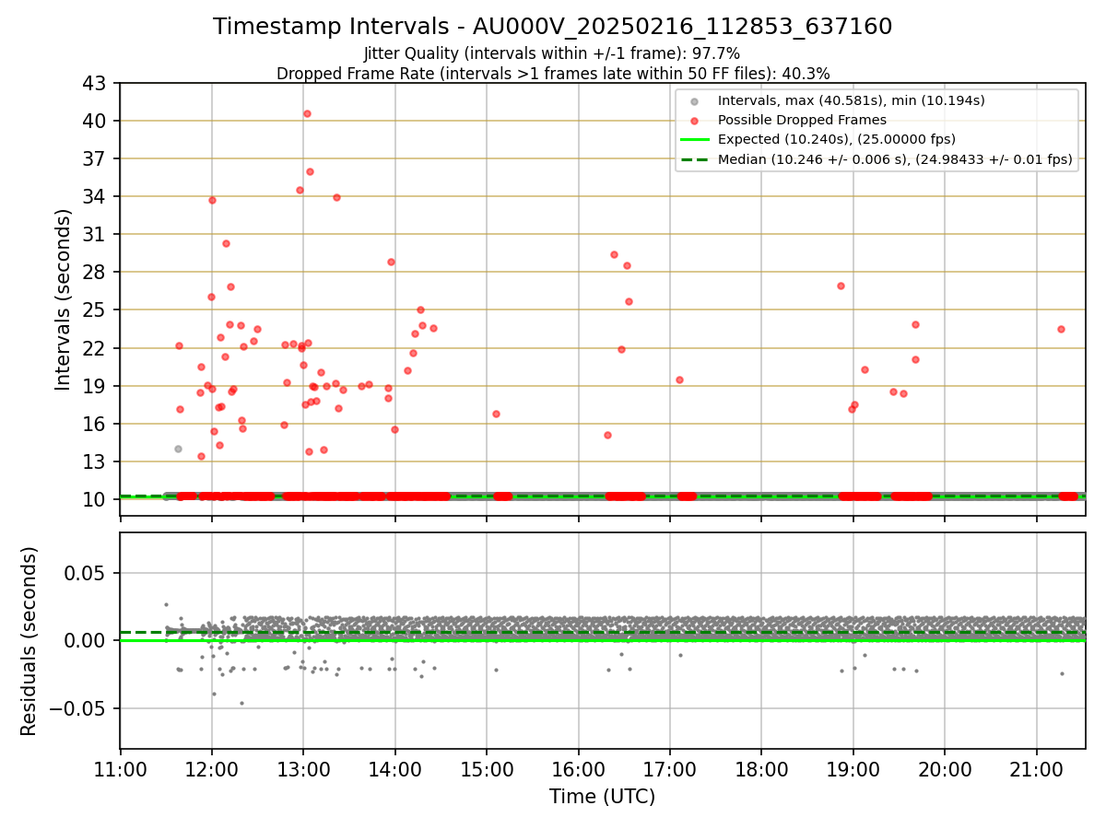The height and width of the screenshot is (829, 1106).
Task: Click the red dot marker in the legend
Action: pyautogui.click(x=695, y=121)
